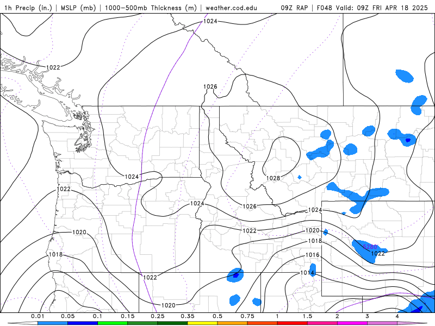Click the weather.cod.edu header text

[232, 8]
